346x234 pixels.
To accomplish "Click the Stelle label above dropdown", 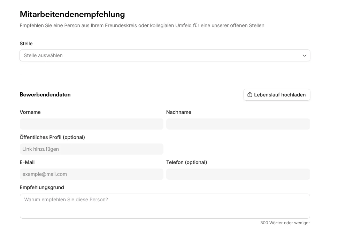I will click(26, 44).
